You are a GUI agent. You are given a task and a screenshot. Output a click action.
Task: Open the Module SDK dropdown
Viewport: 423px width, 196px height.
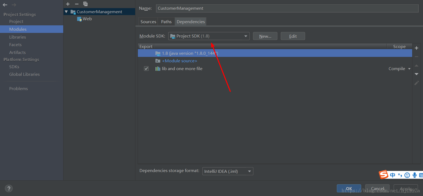click(209, 36)
